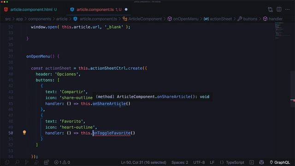The image size is (295, 166).
Task: Switch to the article.component.html tab
Action: 31,9
